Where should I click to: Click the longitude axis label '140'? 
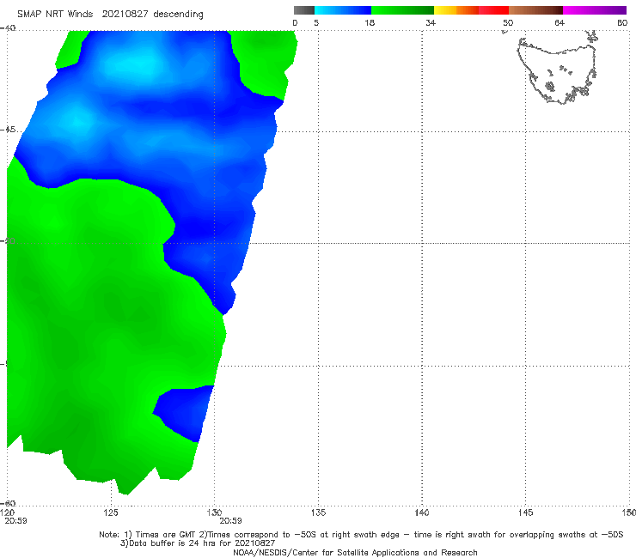[x=422, y=513]
